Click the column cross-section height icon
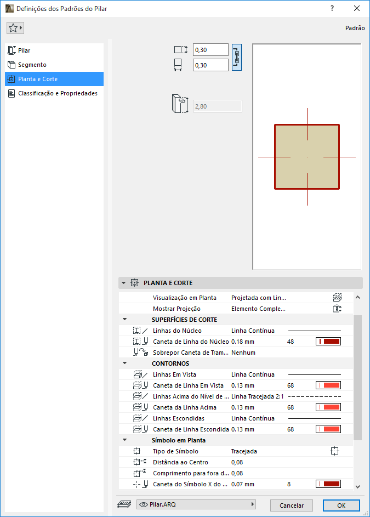The width and height of the screenshot is (370, 517). click(181, 50)
